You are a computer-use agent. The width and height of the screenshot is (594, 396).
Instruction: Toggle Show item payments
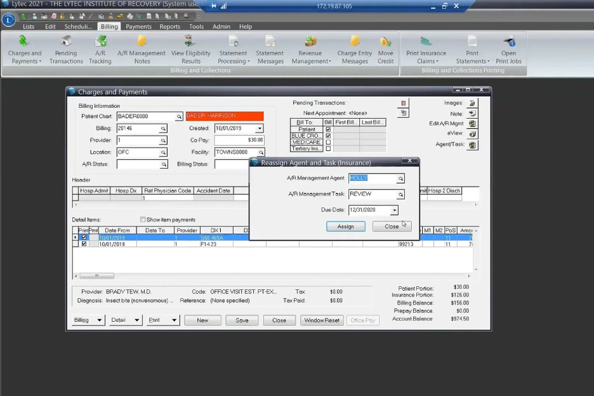pos(143,219)
